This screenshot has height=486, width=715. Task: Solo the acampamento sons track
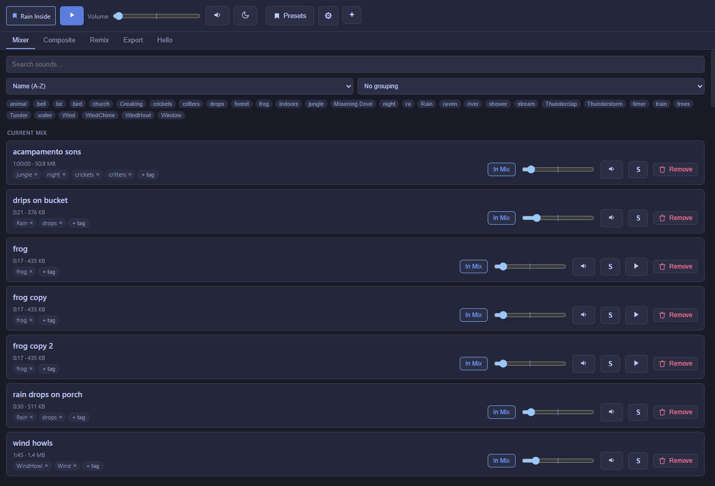click(638, 169)
